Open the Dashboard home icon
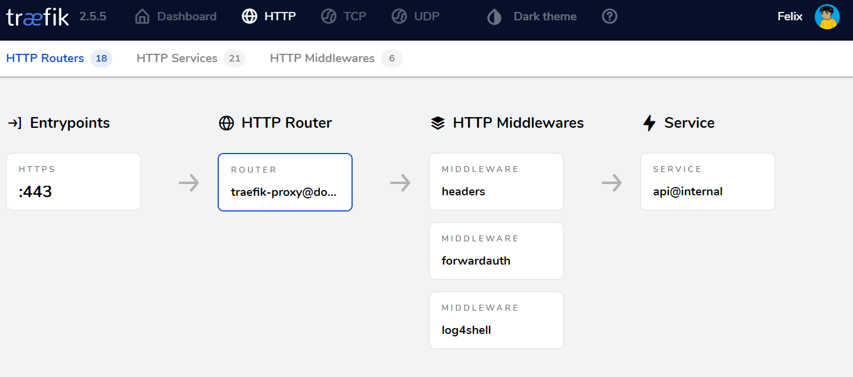Viewport: 853px width, 377px height. (142, 16)
